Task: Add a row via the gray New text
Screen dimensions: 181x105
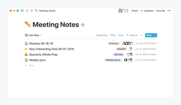Action: (x=32, y=65)
